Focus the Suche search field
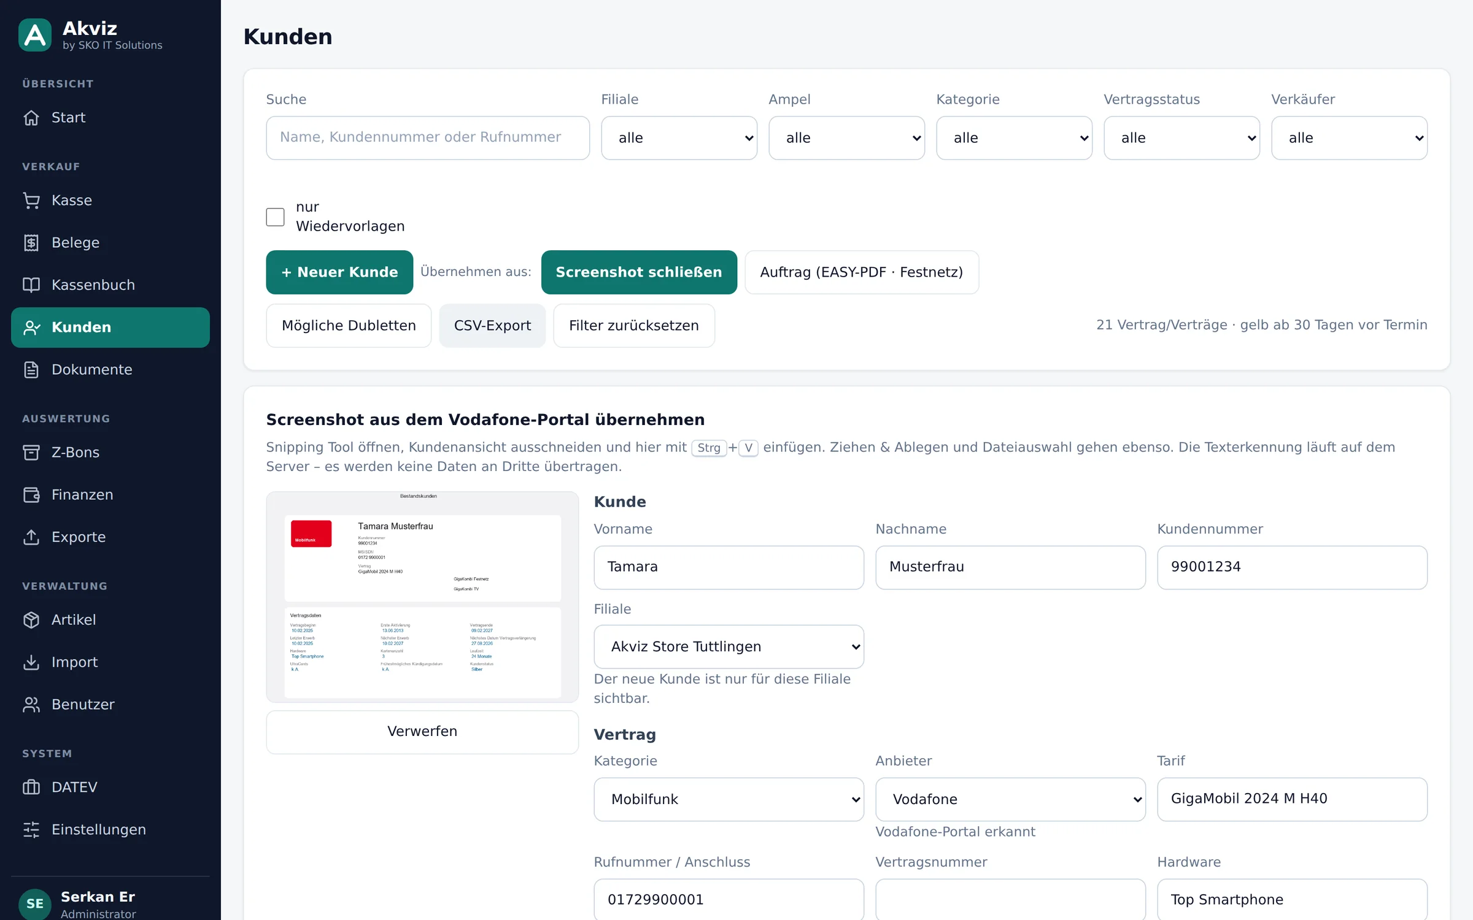 (x=428, y=138)
